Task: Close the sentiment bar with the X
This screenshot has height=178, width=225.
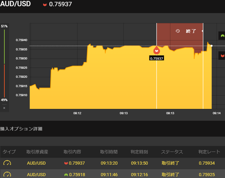Action: [4, 108]
